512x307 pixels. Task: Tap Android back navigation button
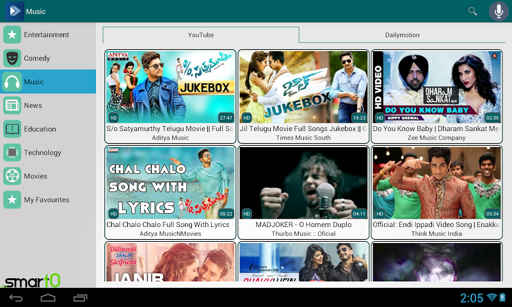(x=15, y=297)
